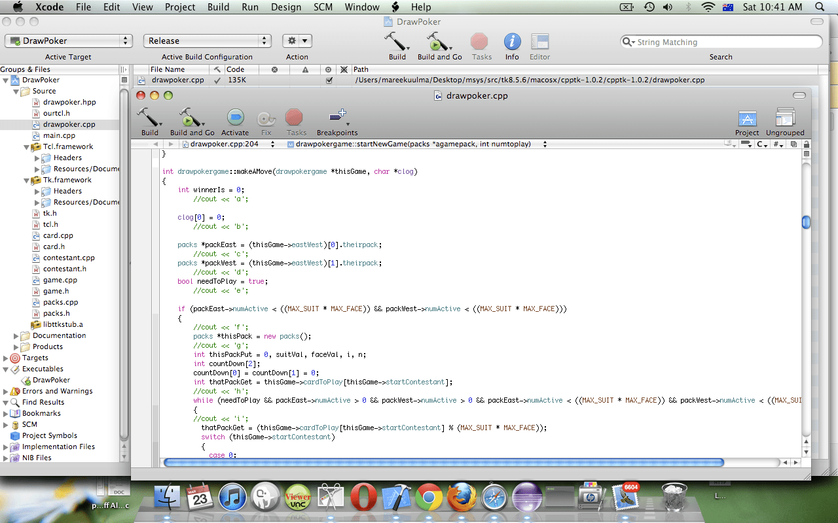Launch Google Chrome from the Dock

pos(429,497)
